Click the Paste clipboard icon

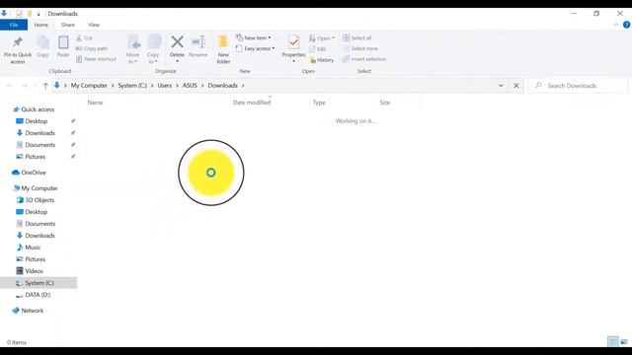63,41
